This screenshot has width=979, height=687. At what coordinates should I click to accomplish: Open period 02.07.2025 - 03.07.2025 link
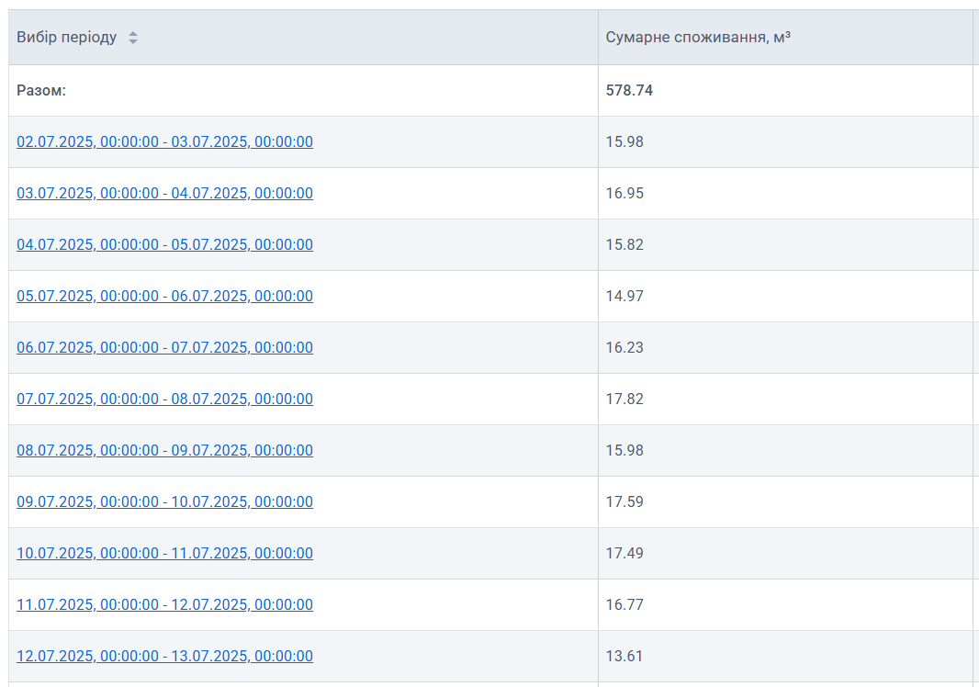click(x=164, y=141)
